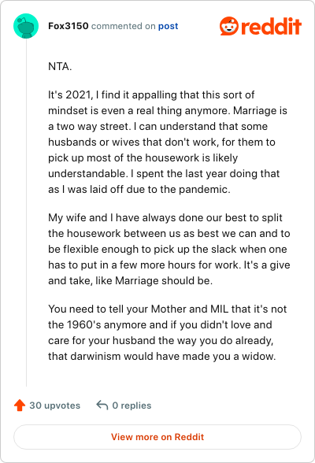Click the phrase "two way street"
The image size is (315, 463).
[92, 126]
